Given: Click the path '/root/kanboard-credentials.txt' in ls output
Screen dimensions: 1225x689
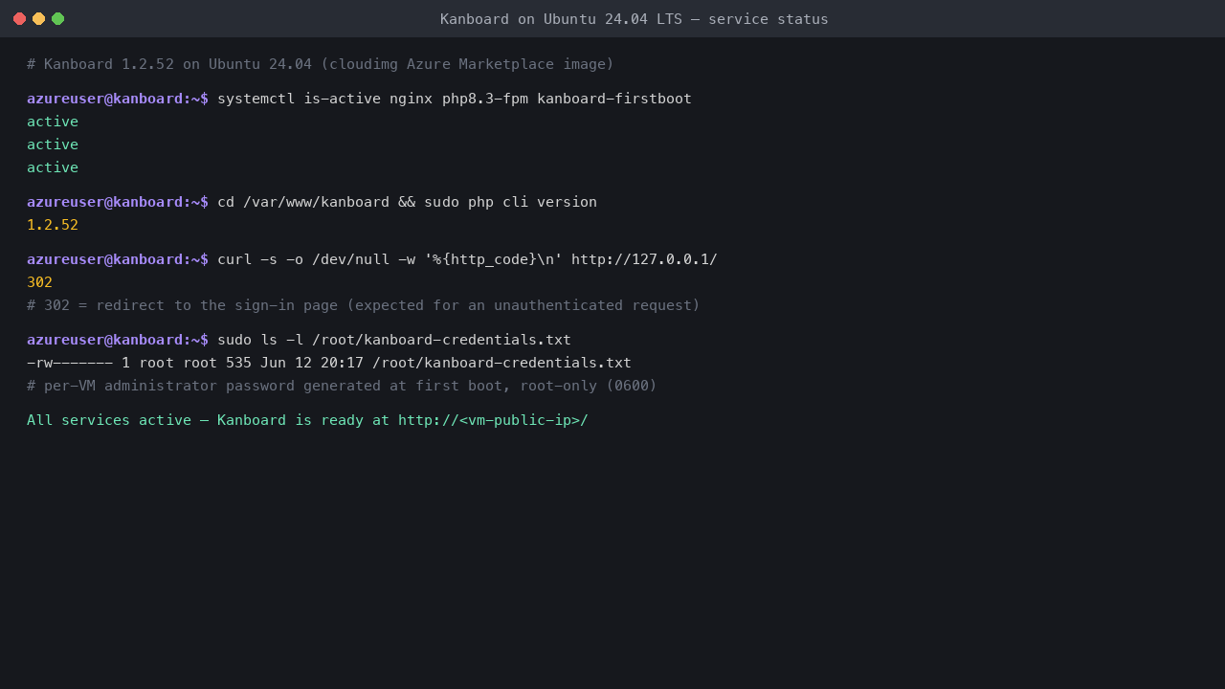Looking at the screenshot, I should [x=501, y=363].
